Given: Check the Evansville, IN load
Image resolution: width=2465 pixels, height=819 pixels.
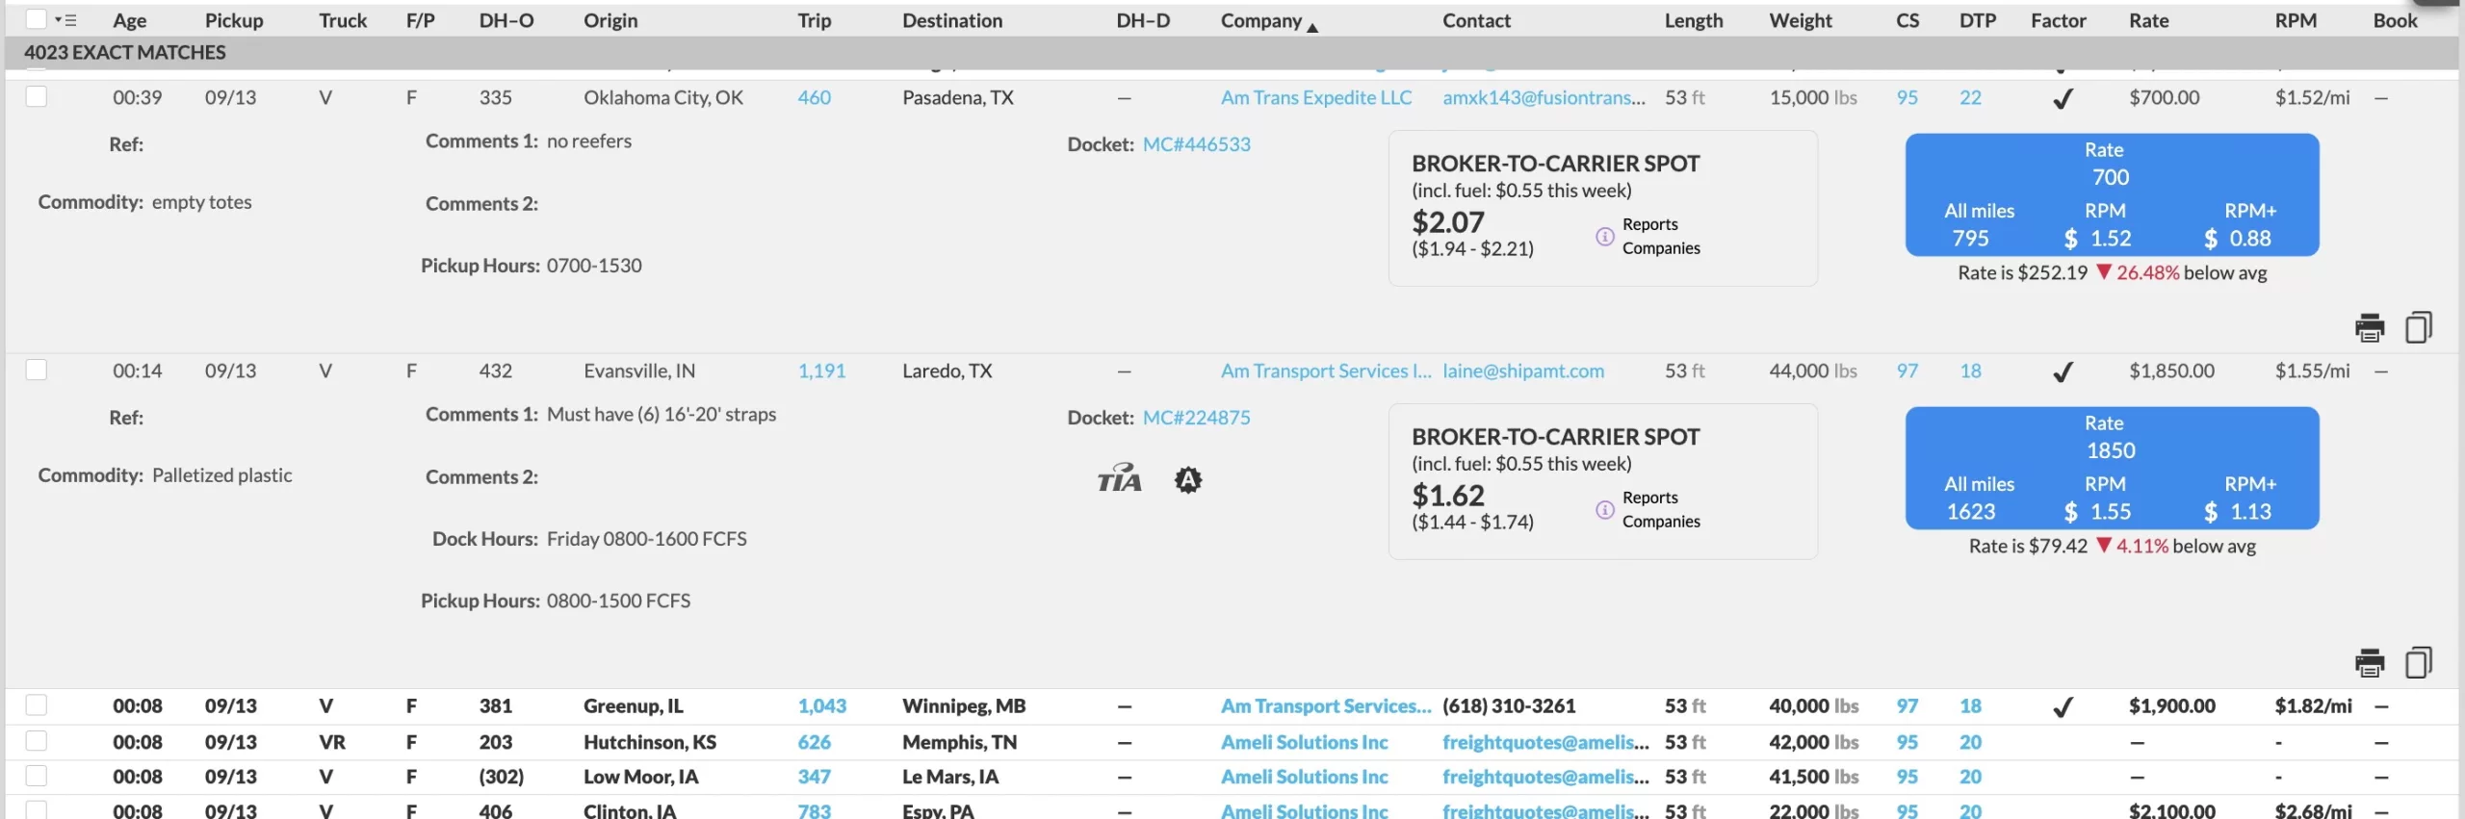Looking at the screenshot, I should (x=36, y=370).
